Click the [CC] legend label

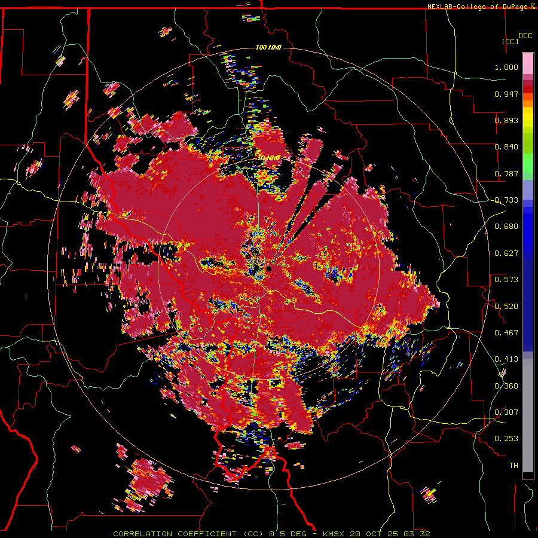[511, 41]
